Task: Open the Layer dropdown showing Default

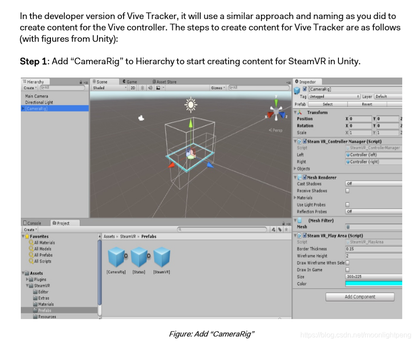Action: point(388,97)
